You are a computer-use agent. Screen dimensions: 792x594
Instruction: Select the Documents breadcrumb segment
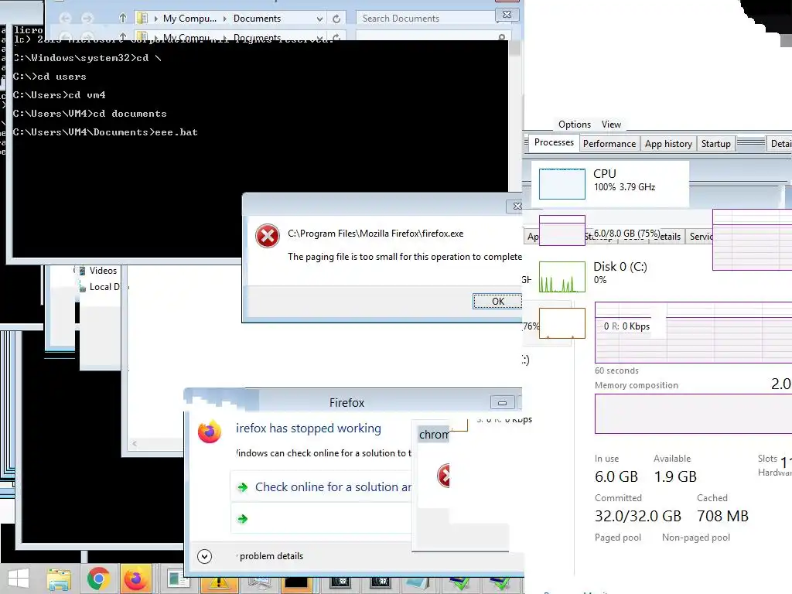click(x=257, y=19)
